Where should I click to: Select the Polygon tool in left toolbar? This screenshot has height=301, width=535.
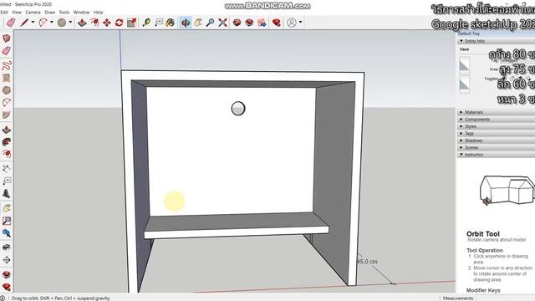pyautogui.click(x=7, y=90)
